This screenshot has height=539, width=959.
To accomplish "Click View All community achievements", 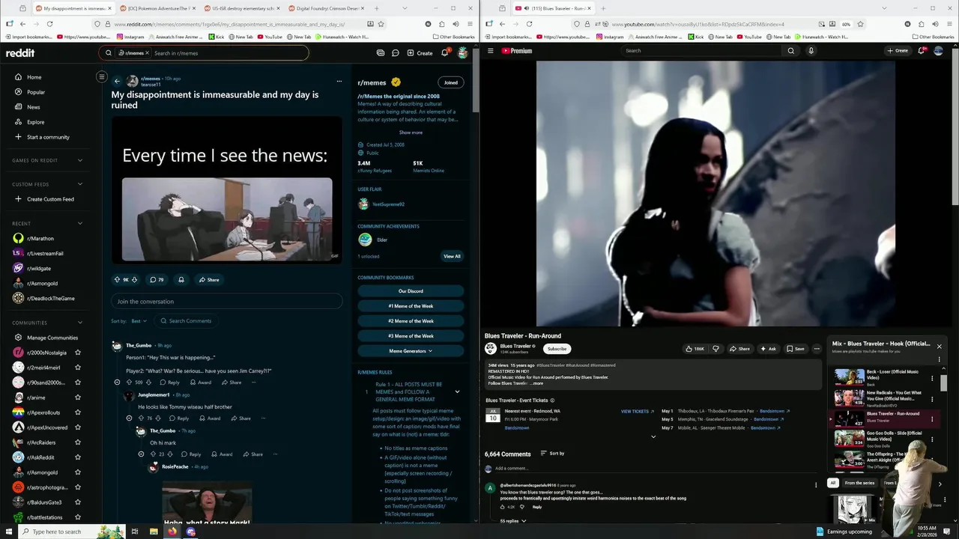I will [452, 256].
